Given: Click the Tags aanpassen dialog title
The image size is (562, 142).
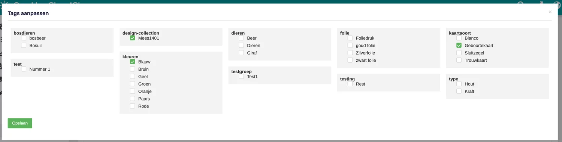Looking at the screenshot, I should [x=28, y=13].
